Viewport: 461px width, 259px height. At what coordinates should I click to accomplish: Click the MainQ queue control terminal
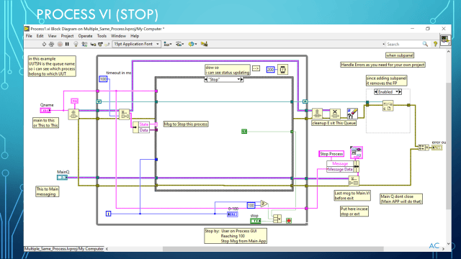[63, 178]
